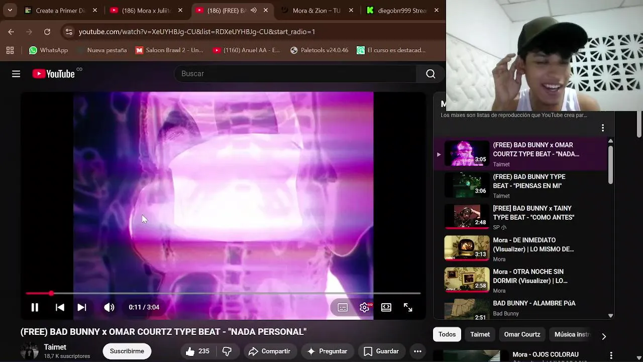Screen dimensions: 643x362
Task: Switch to the Create a Primer tab
Action: (x=61, y=10)
